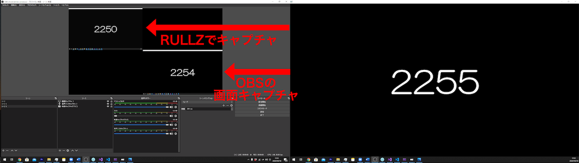The image size is (579, 163).
Task: Move the selected scene down in the list
Action: (x=16, y=151)
